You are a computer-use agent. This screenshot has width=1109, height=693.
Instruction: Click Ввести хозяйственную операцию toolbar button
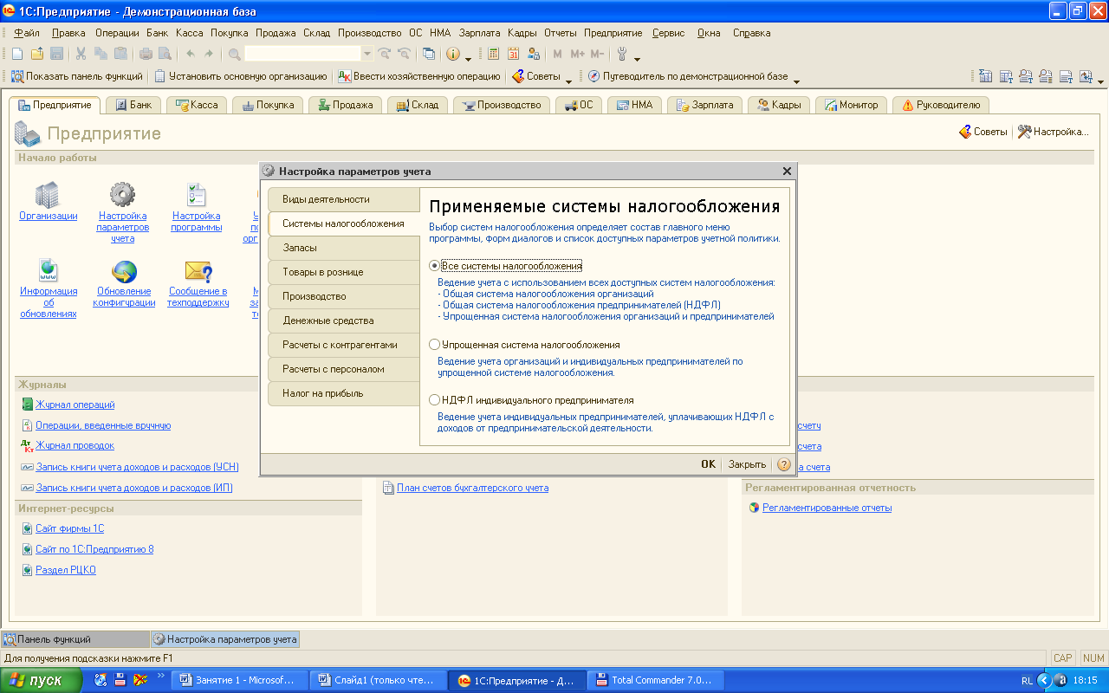pos(419,76)
